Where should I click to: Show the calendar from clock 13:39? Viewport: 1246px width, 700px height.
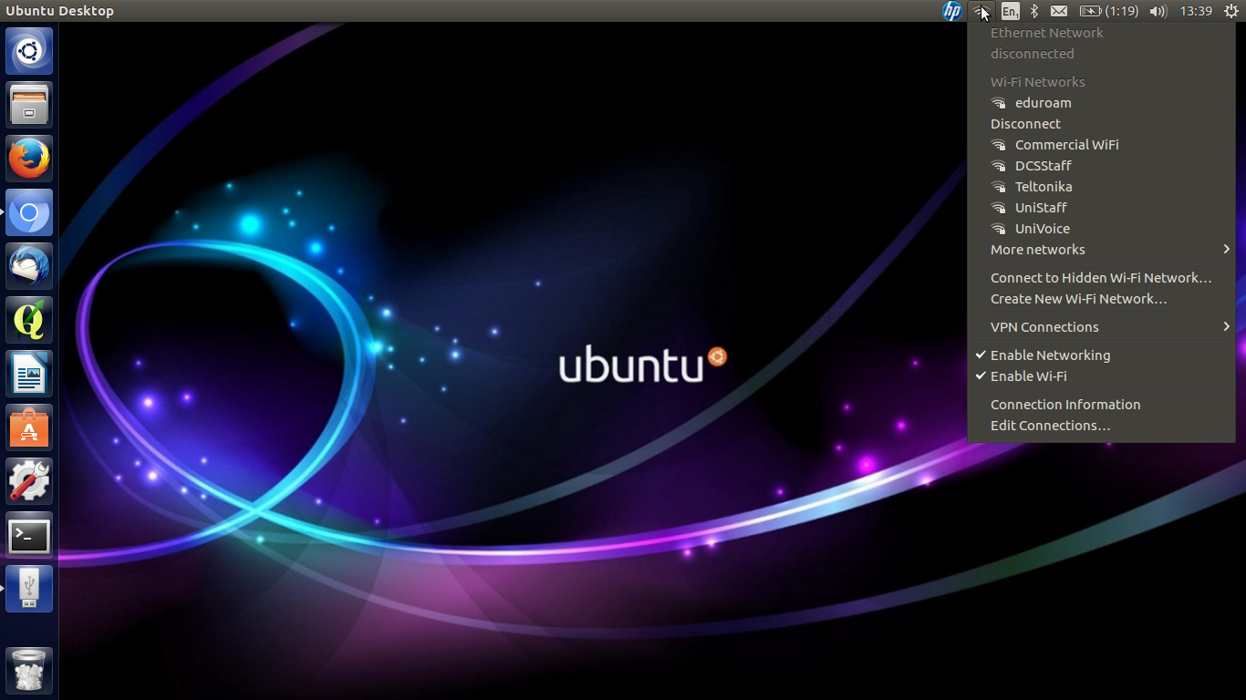(x=1196, y=11)
